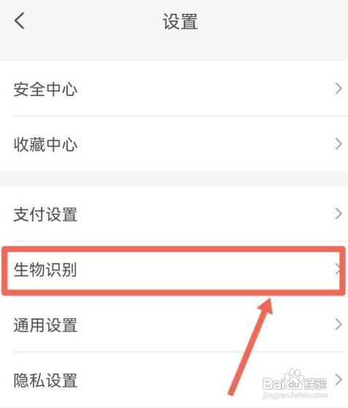Click the 经验 watermark text
Screen dimensions: 348x408
315,384
